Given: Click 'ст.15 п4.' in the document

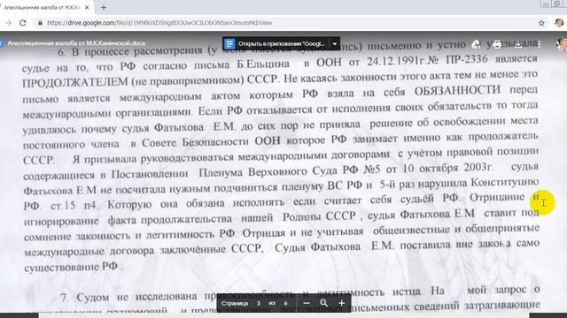Looking at the screenshot, I should [x=74, y=206].
